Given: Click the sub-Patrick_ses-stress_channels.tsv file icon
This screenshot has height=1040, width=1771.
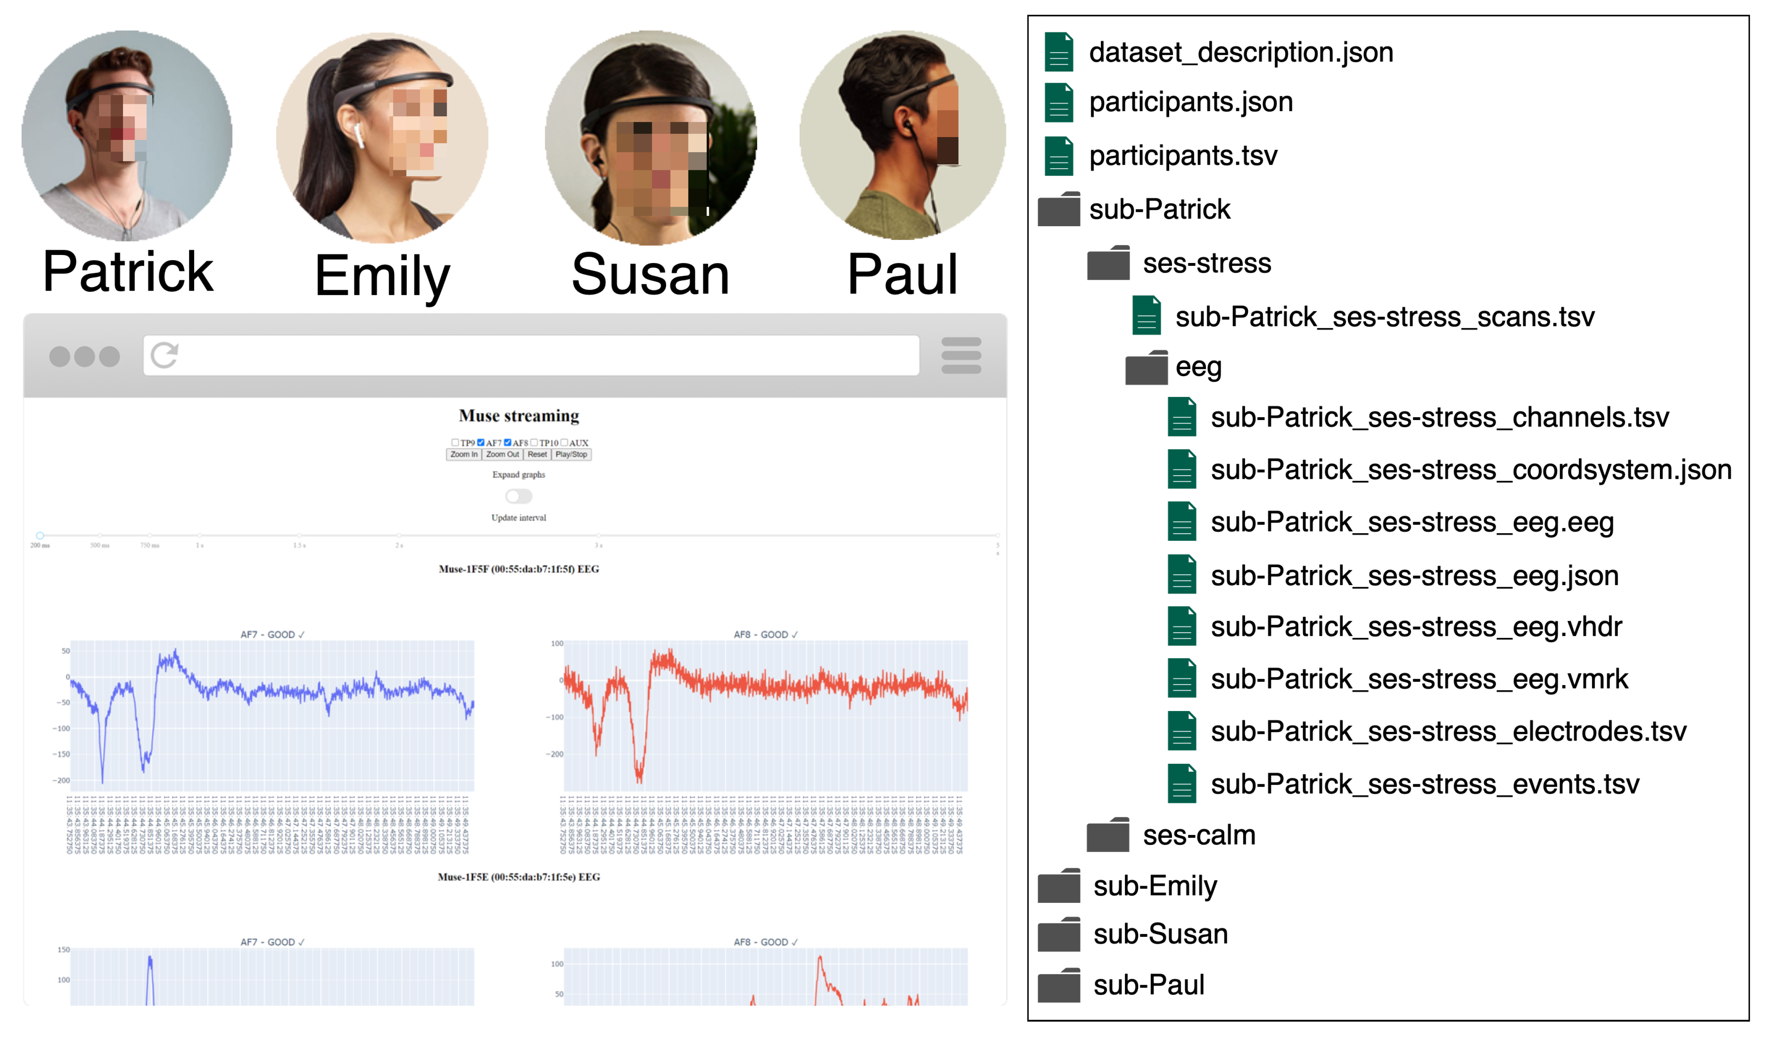Looking at the screenshot, I should [x=1181, y=417].
